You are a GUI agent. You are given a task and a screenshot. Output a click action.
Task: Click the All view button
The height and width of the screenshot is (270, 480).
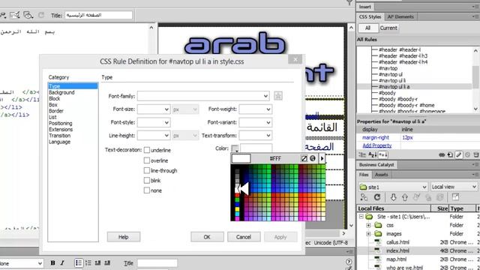click(x=367, y=28)
